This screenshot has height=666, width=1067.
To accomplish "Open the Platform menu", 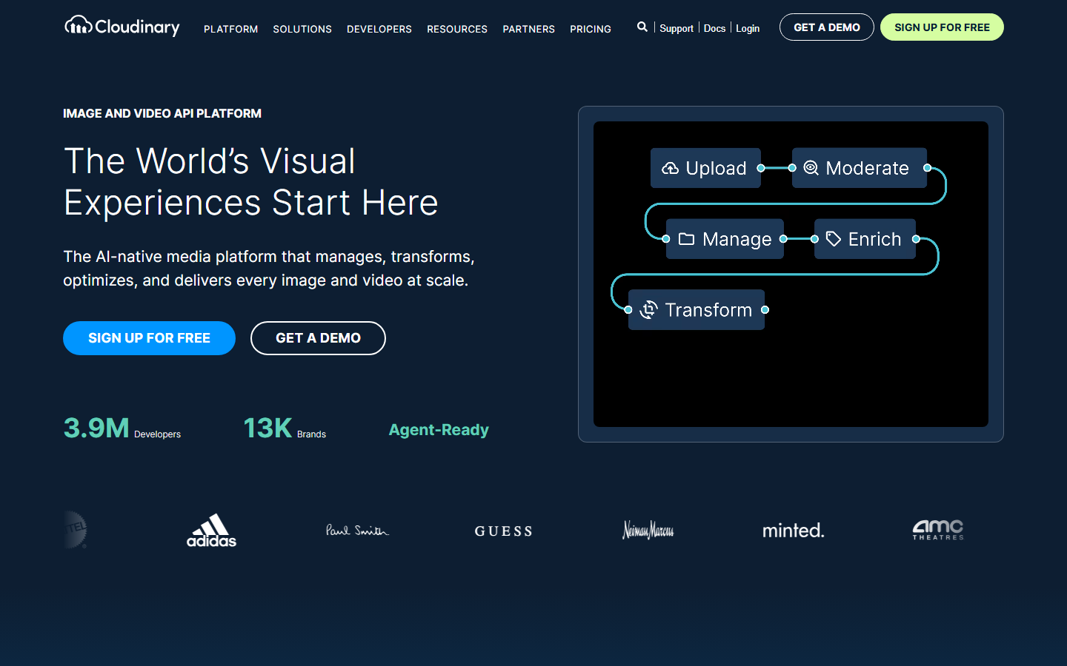I will coord(231,29).
